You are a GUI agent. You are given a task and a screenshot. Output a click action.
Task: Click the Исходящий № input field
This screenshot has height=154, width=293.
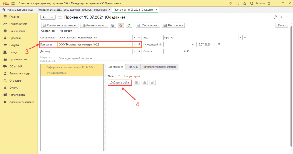[177, 44]
